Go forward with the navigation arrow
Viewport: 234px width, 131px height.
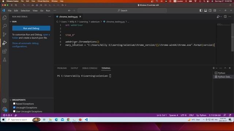[x=74, y=11]
